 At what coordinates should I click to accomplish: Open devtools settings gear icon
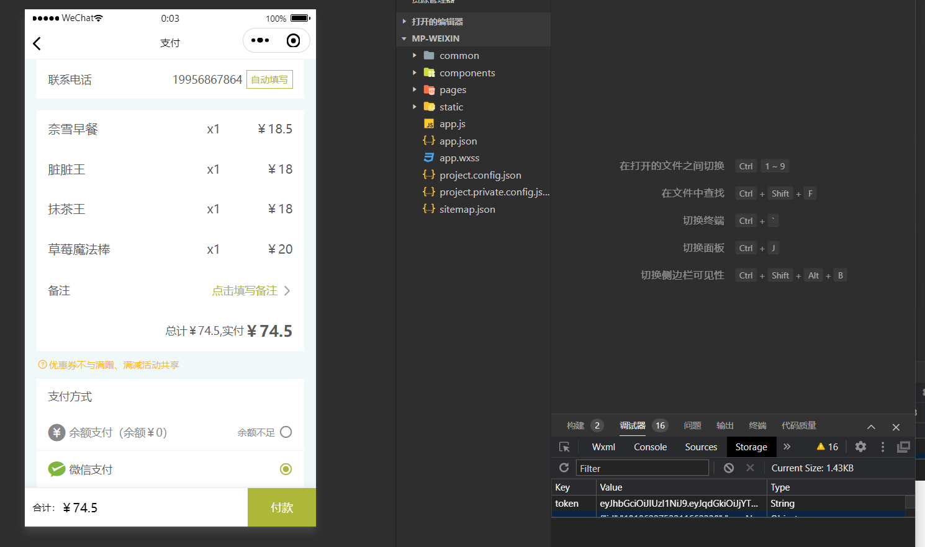(860, 447)
